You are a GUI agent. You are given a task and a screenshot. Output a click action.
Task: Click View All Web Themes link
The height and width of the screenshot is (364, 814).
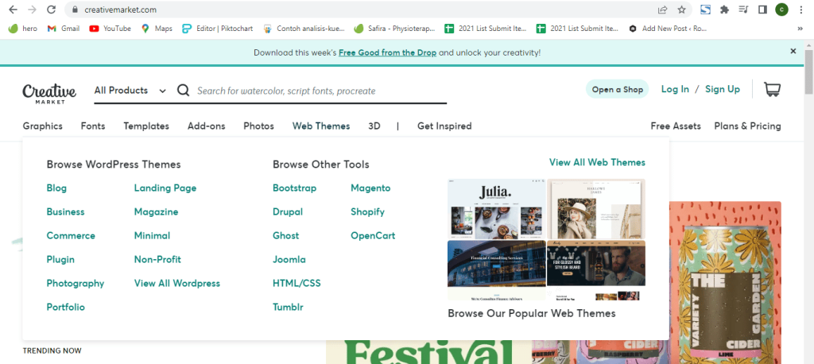click(x=597, y=162)
